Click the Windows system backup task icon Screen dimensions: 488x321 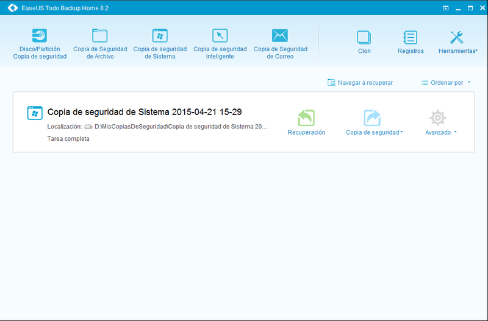(x=35, y=113)
